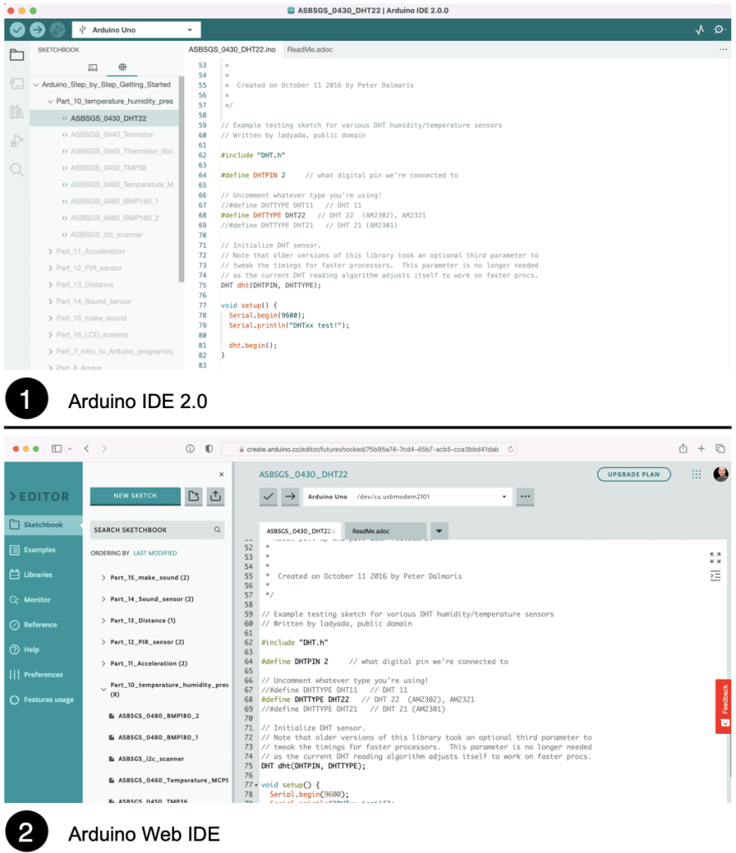Expand Part_12_PIR_sensor in IDE 2.0 tree

[x=50, y=268]
